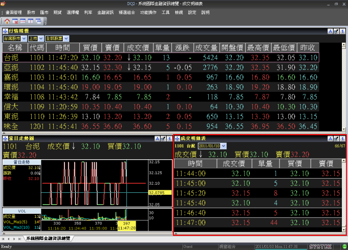Click the green connection status indicator
The image size is (348, 250).
tap(344, 246)
